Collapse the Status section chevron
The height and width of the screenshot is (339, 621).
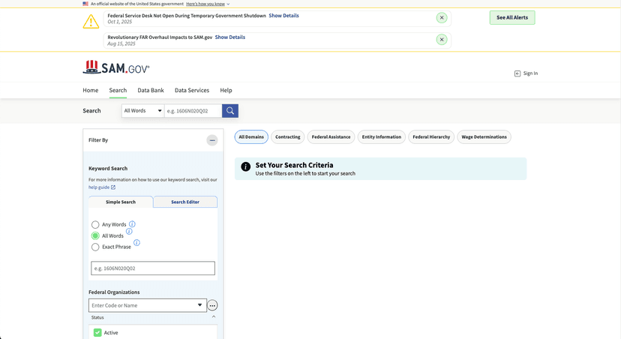[213, 317]
